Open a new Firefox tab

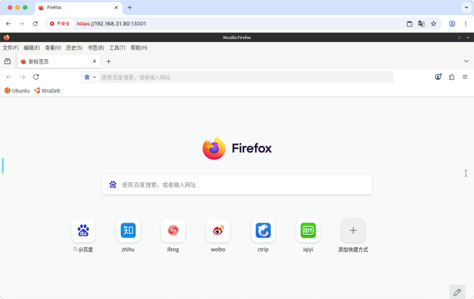tap(108, 61)
